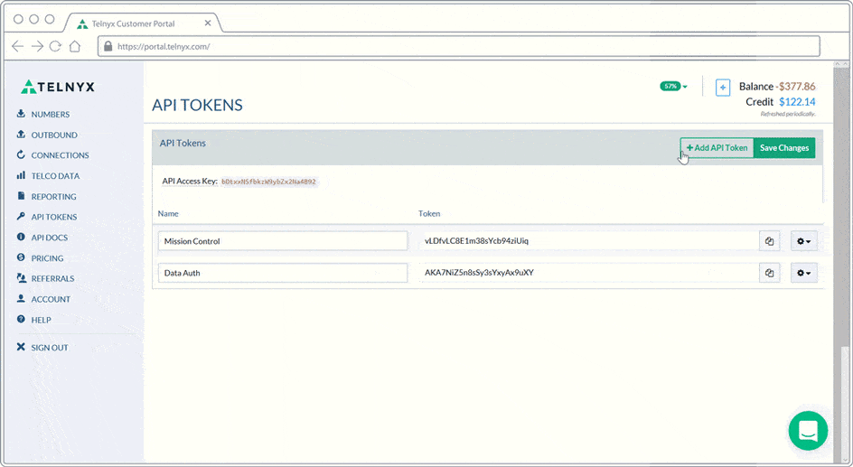Open Telco Data section
This screenshot has height=467, width=853.
pyautogui.click(x=55, y=175)
